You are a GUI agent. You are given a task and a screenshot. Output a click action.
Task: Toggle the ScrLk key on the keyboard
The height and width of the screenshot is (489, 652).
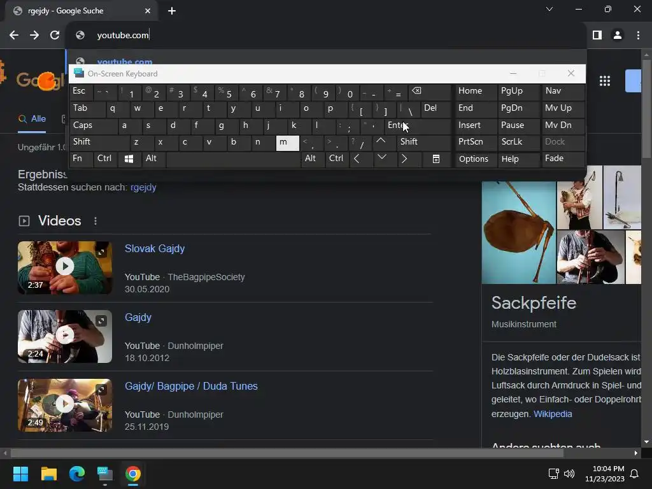click(x=518, y=142)
